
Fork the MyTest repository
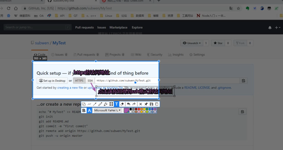coord(240,43)
